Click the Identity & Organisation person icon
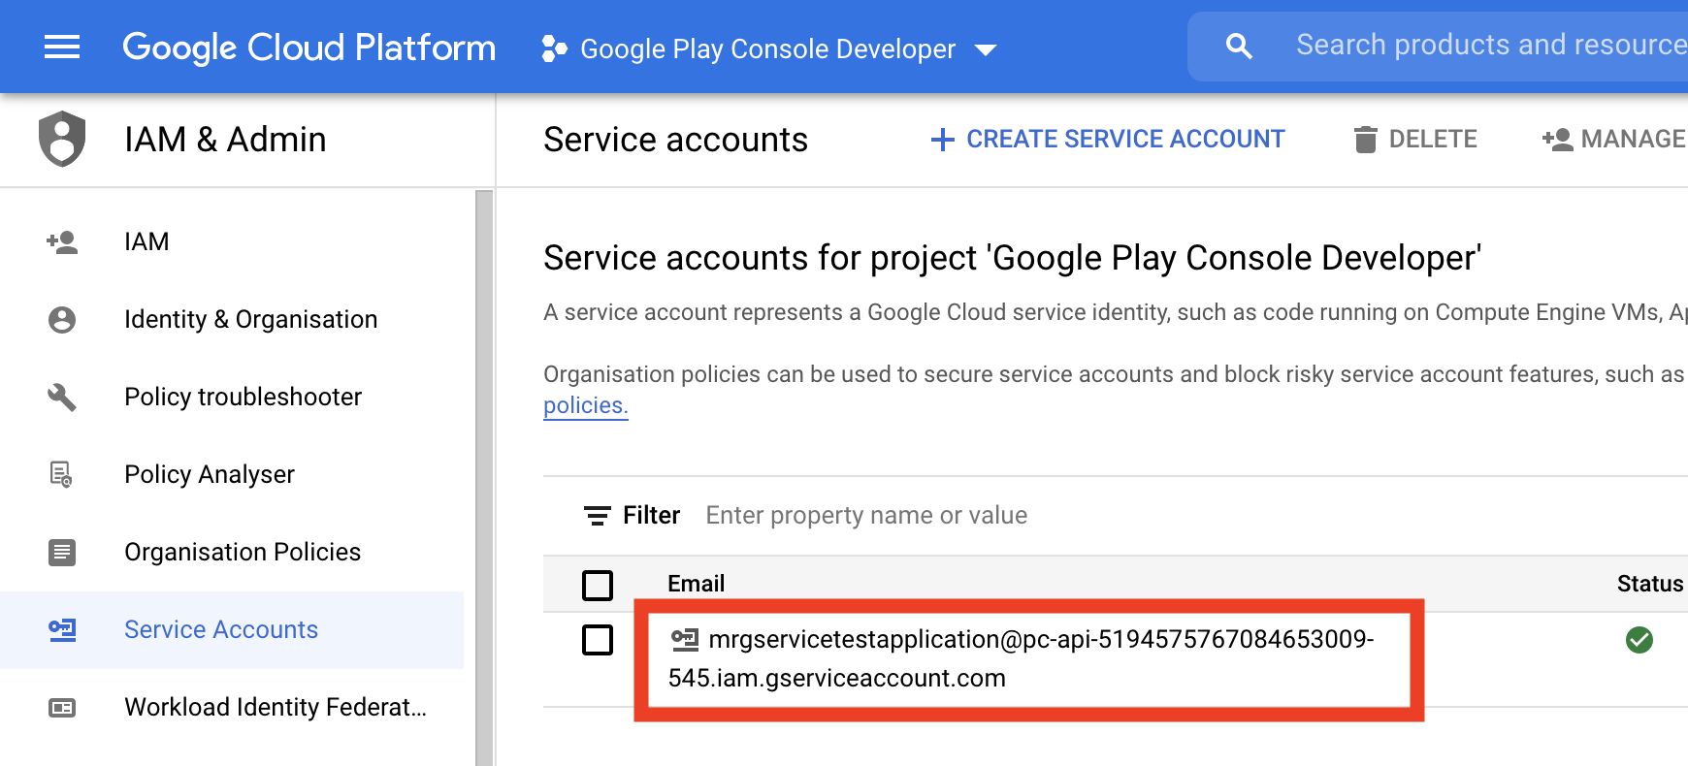Screen dimensions: 1688x766 (62, 319)
